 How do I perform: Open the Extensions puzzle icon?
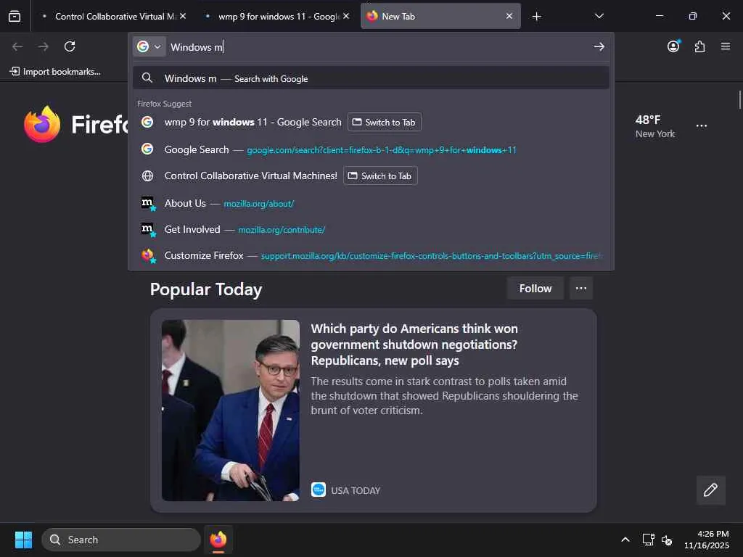pos(699,46)
